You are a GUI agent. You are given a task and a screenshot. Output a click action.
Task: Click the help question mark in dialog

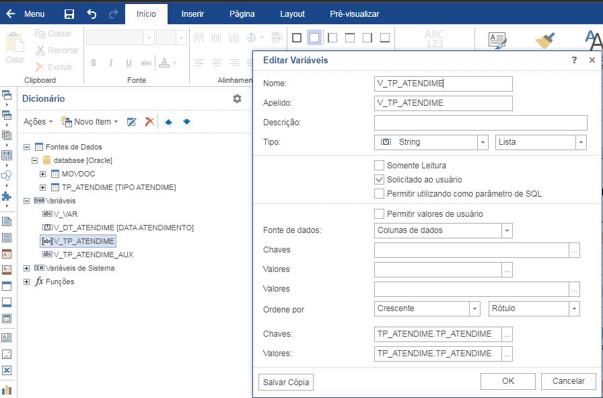(574, 60)
